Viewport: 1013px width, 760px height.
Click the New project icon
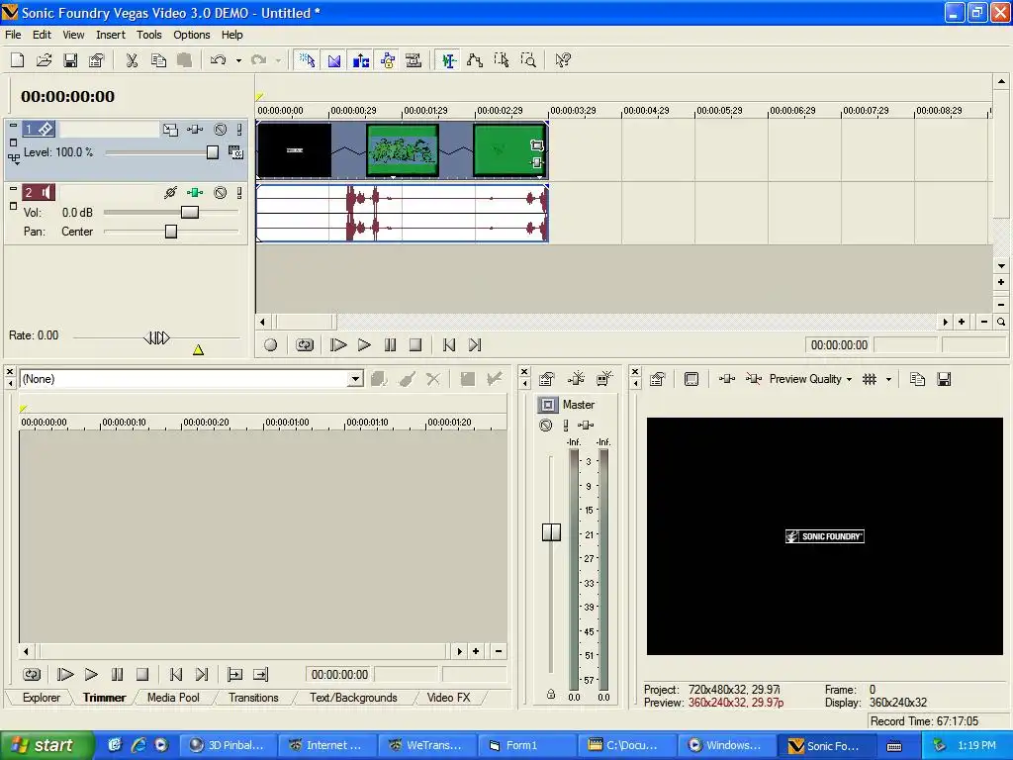pyautogui.click(x=18, y=60)
